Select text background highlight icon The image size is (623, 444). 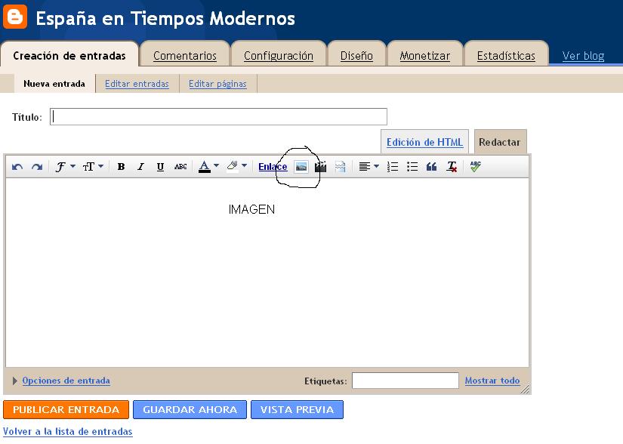(x=233, y=166)
